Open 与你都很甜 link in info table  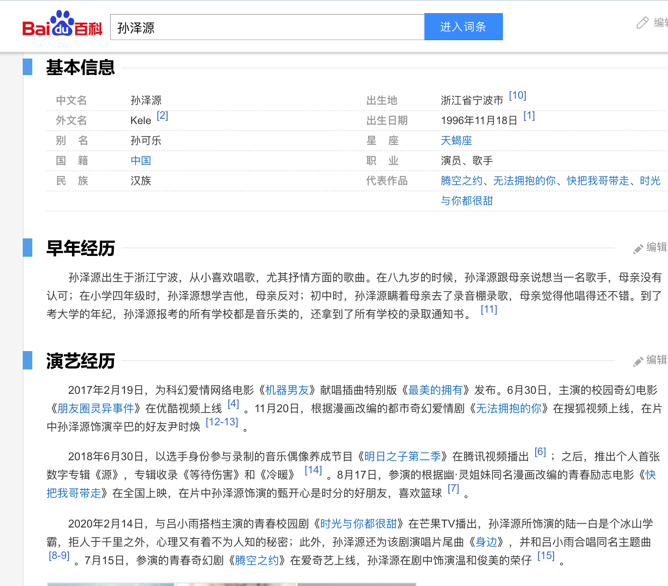coord(467,201)
